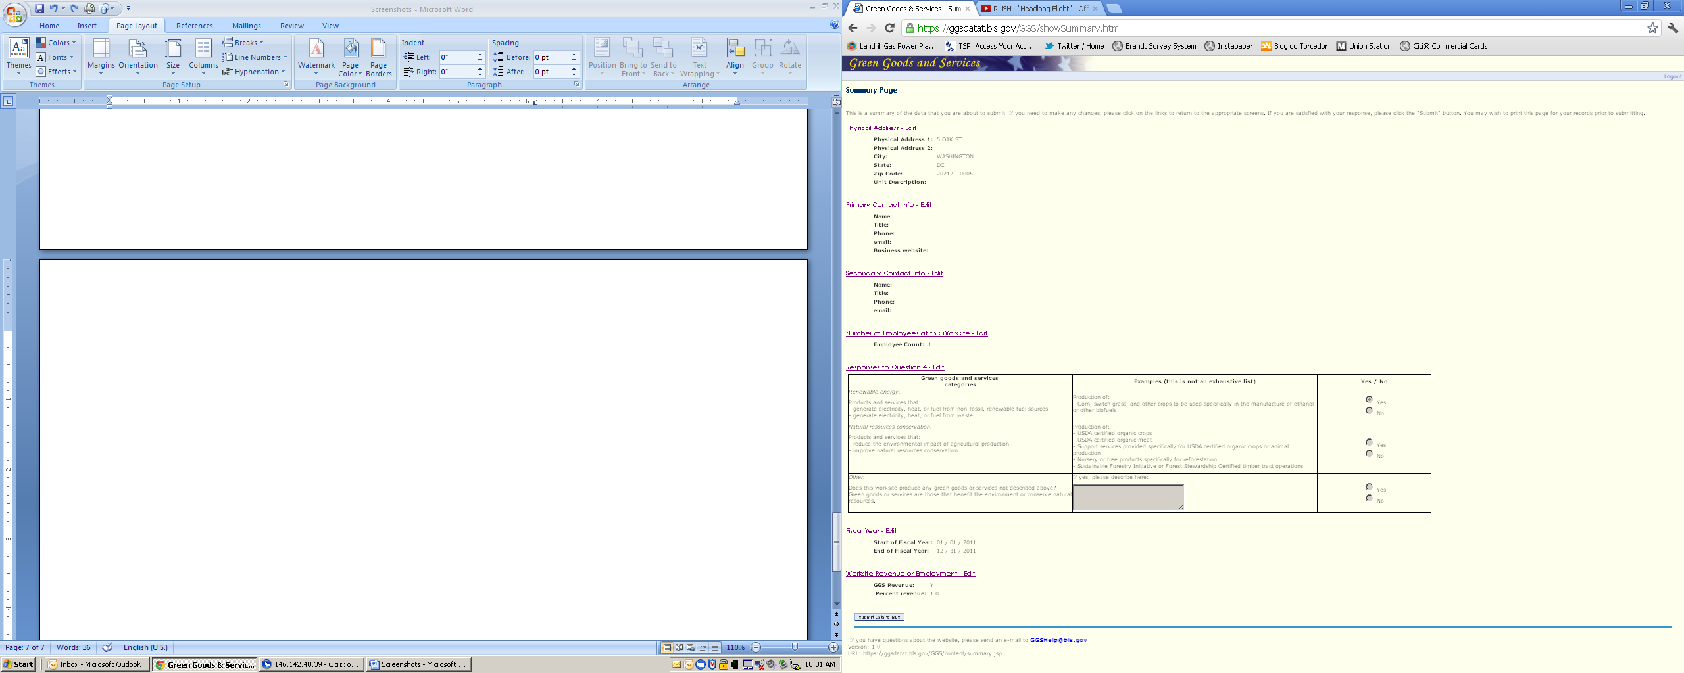Open the Paragraph dialog launcher
1684x673 pixels.
point(577,85)
